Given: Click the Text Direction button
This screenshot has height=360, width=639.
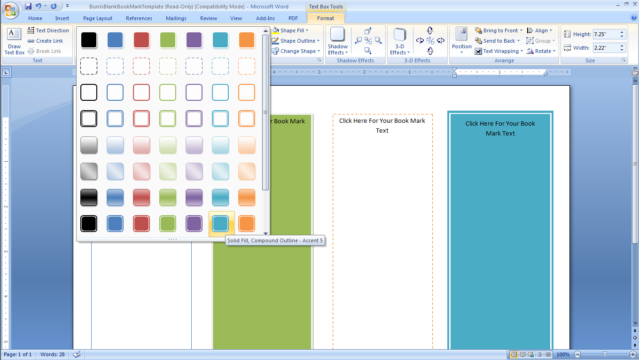Looking at the screenshot, I should 49,30.
